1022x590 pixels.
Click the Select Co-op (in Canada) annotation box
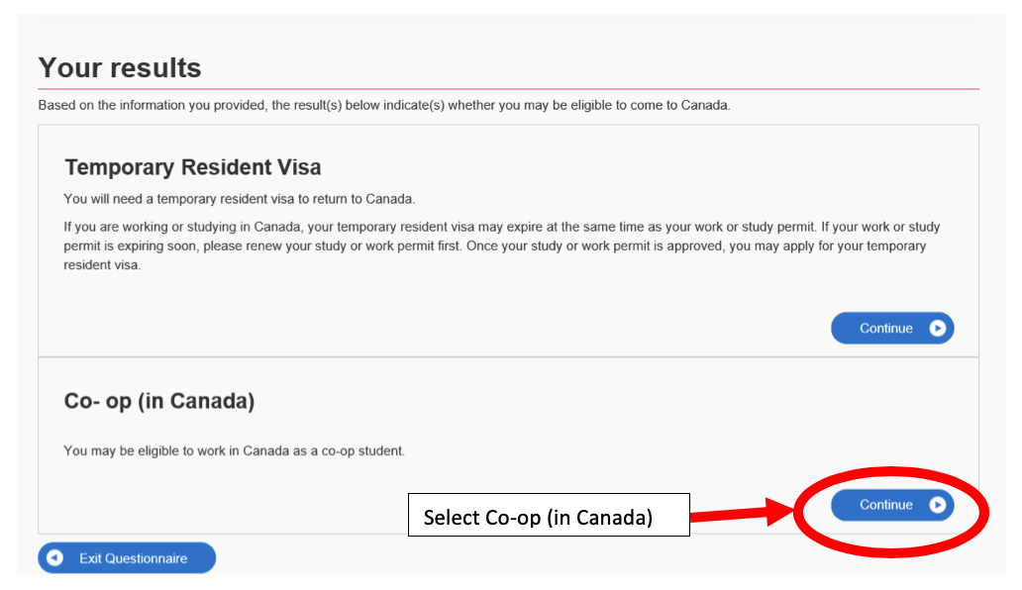(x=549, y=515)
